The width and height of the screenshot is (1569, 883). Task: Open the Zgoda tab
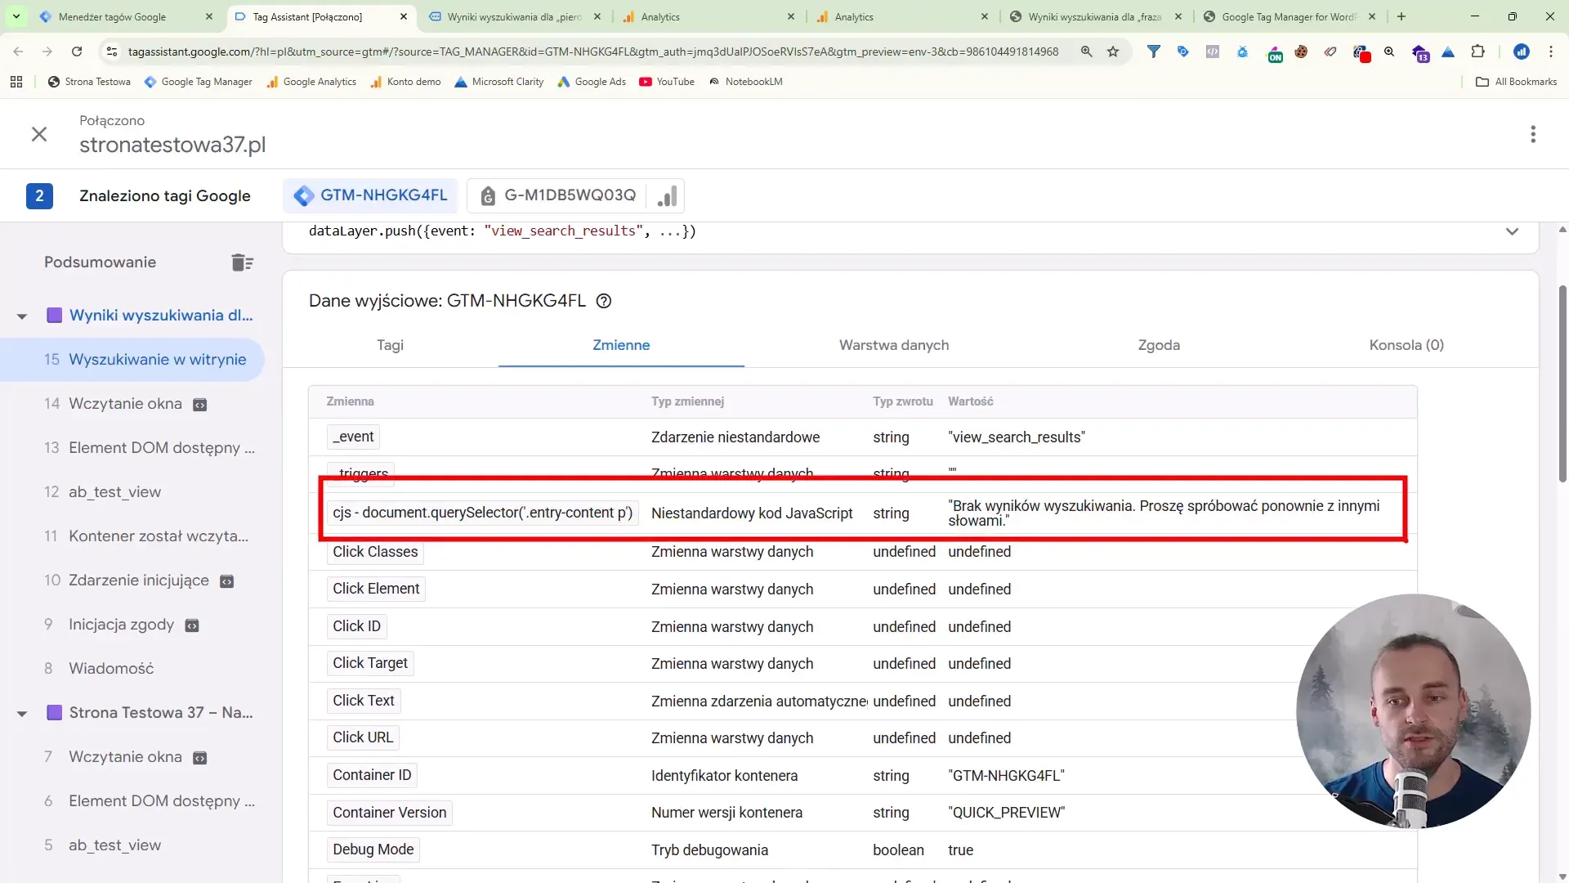coord(1159,345)
